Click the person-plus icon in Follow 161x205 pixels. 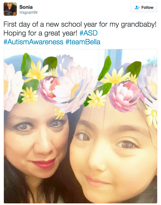tap(137, 7)
